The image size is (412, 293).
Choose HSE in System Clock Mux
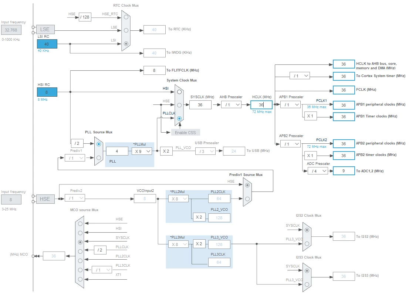point(179,105)
